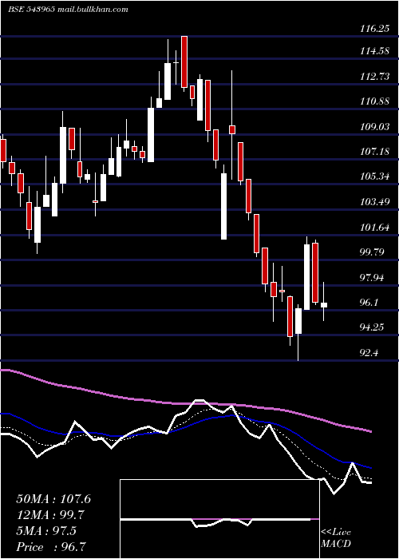Click the 101.64 price level label
The image size is (399, 559).
[x=374, y=228]
